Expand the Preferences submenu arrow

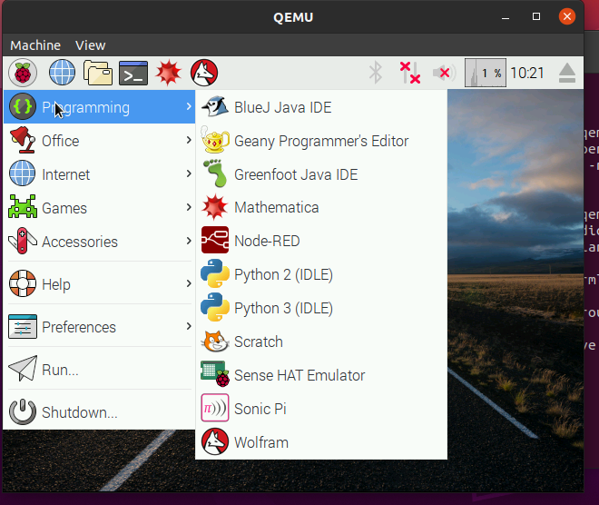point(189,326)
